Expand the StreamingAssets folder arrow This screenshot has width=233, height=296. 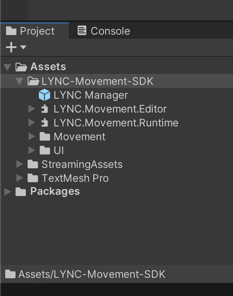19,164
